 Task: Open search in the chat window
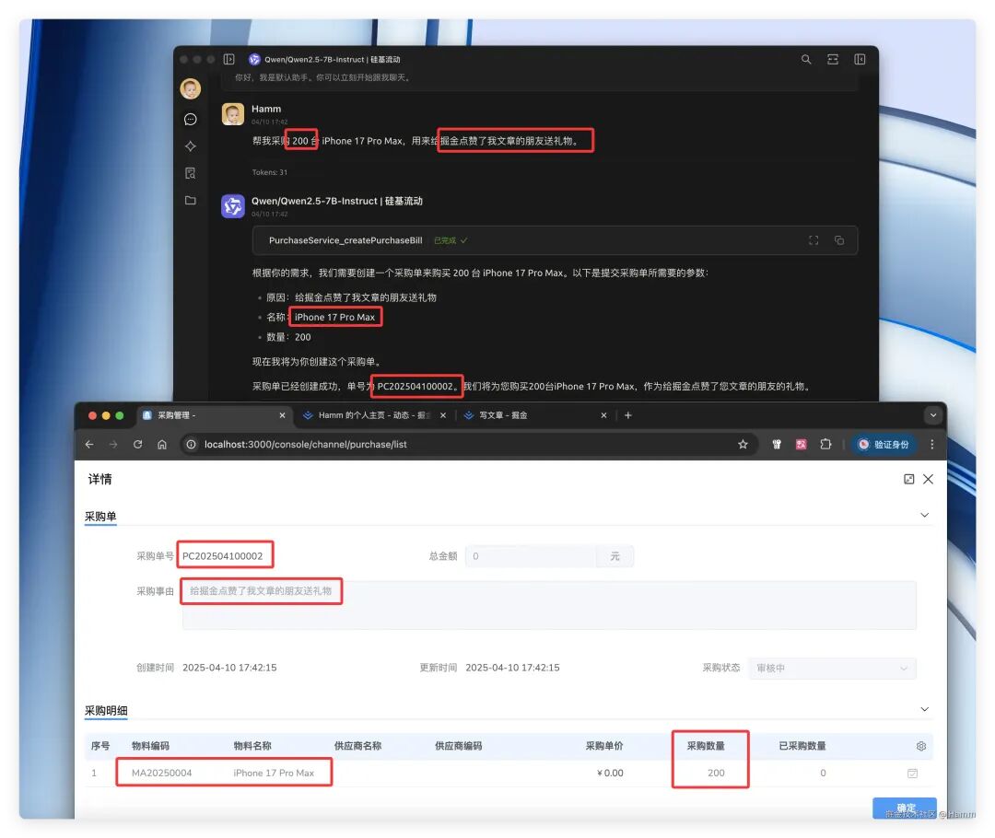point(806,59)
